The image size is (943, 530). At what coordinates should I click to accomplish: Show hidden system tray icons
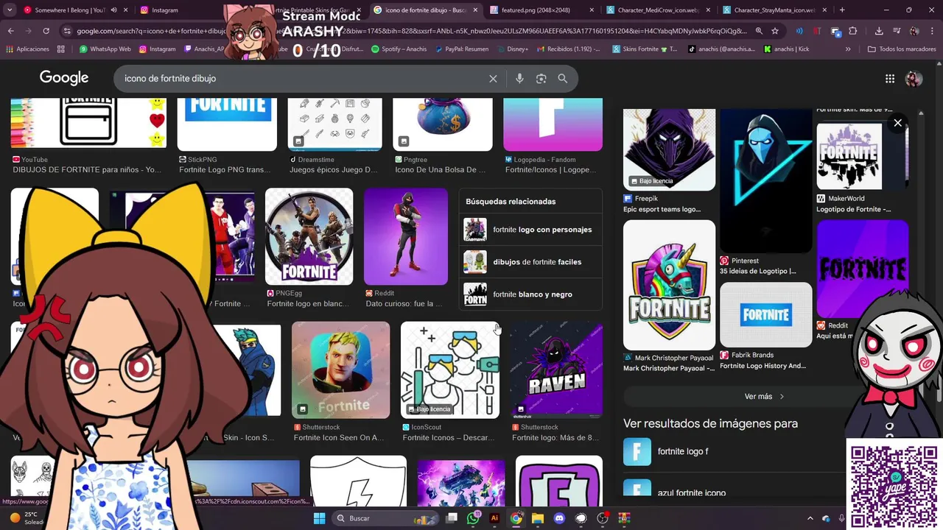click(810, 518)
